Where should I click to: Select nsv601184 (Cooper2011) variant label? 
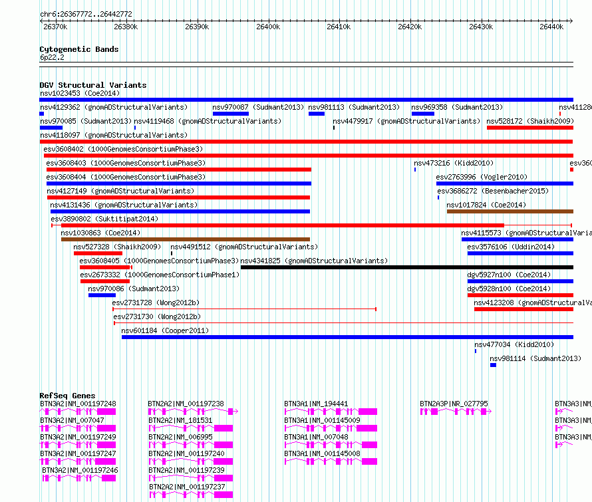pyautogui.click(x=165, y=330)
